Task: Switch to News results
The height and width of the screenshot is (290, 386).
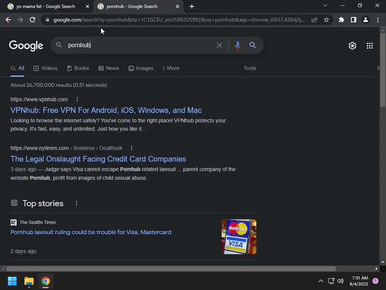Action: pyautogui.click(x=109, y=68)
